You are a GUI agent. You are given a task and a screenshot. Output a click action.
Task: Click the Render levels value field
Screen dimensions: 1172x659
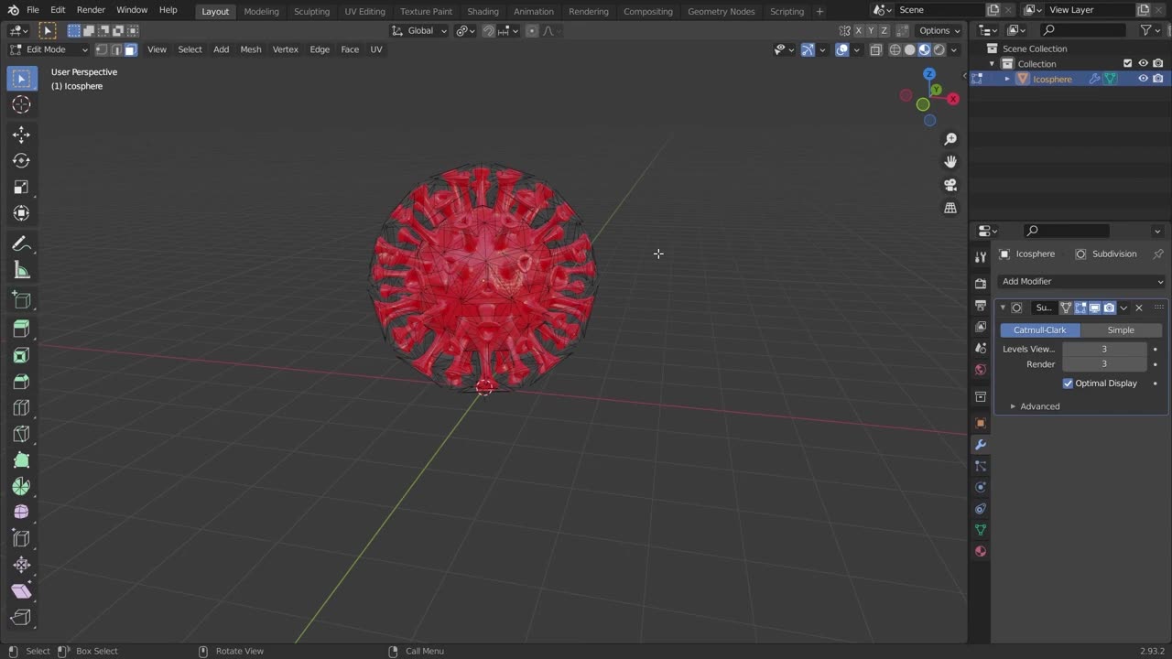(x=1104, y=364)
